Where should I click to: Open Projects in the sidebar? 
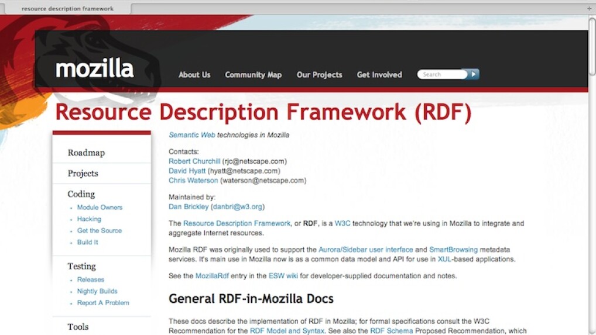point(83,174)
